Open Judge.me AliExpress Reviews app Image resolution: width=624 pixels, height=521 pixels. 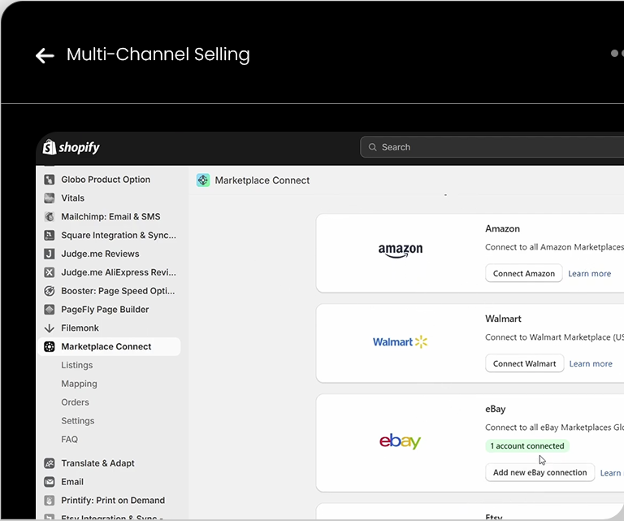(x=119, y=272)
